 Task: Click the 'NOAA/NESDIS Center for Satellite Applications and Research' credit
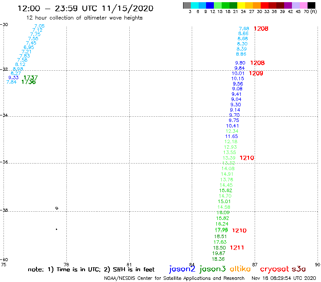point(174,278)
